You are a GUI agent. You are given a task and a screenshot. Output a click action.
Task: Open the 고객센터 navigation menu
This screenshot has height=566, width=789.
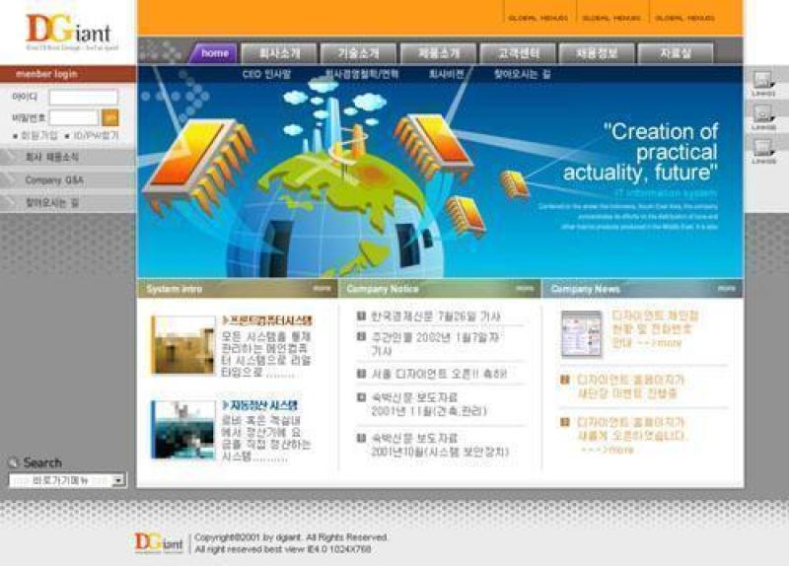518,53
